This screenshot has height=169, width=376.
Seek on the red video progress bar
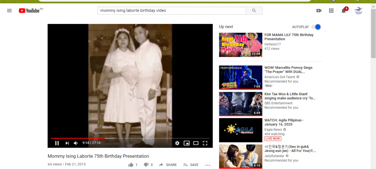click(129, 138)
